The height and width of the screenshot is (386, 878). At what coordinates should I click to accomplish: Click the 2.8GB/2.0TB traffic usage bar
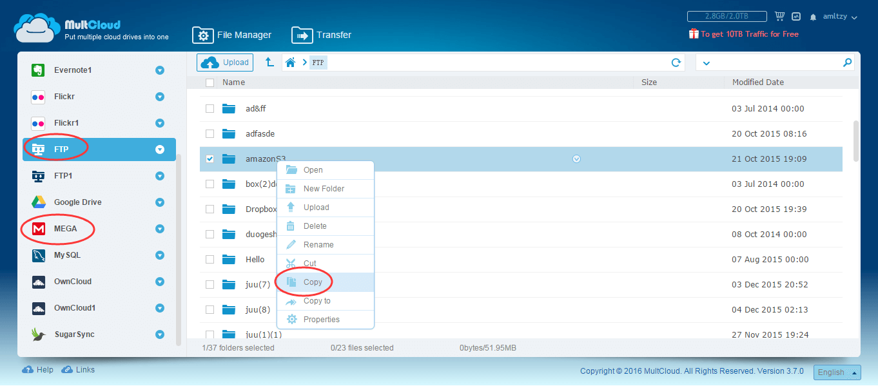pyautogui.click(x=727, y=17)
